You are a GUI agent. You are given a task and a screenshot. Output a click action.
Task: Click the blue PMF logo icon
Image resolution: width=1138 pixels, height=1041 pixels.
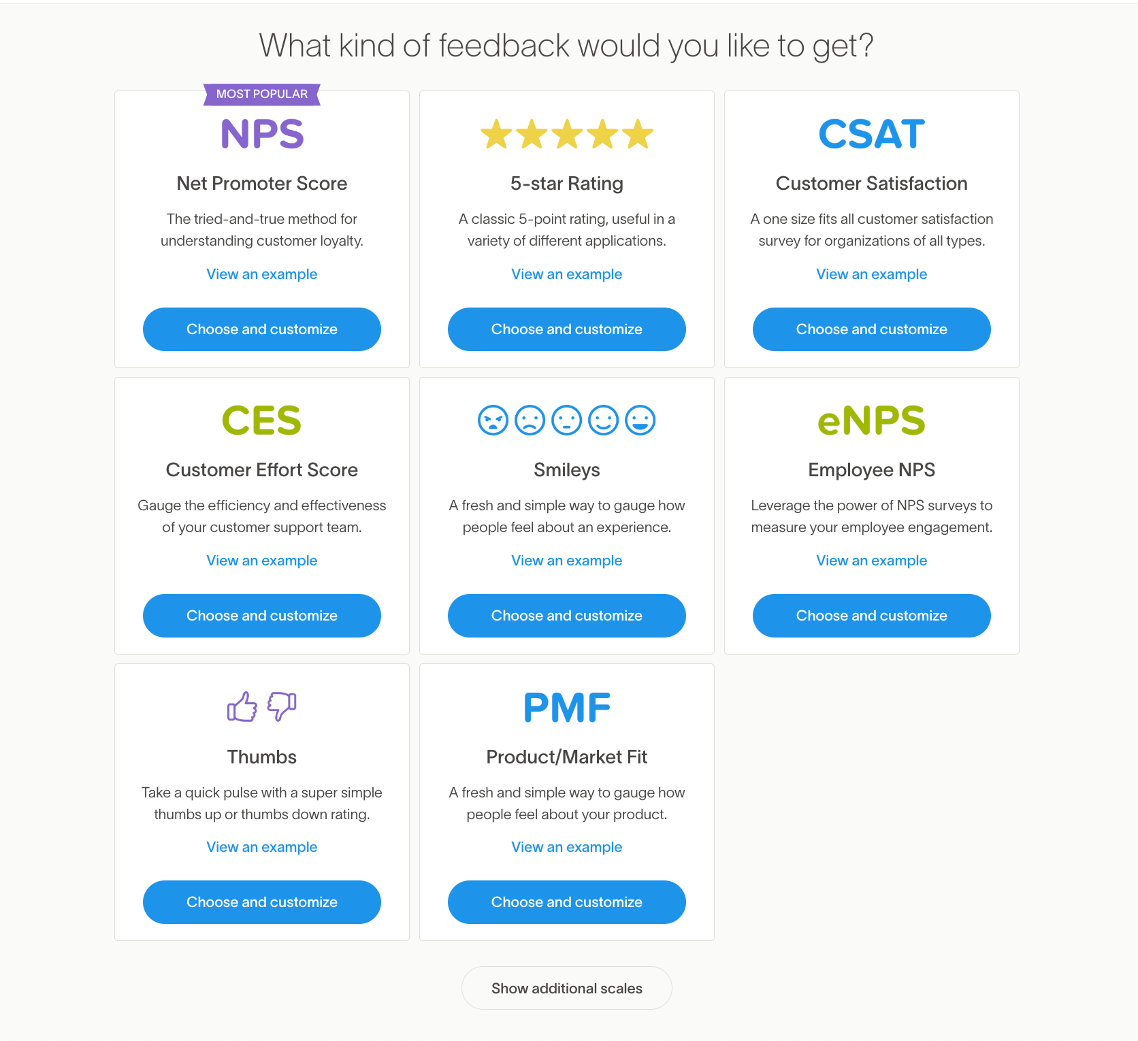[566, 706]
